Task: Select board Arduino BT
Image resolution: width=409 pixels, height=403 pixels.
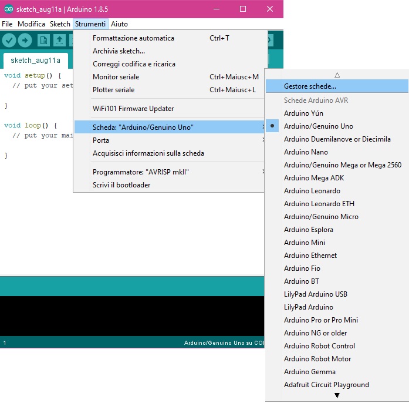Action: tap(337, 281)
